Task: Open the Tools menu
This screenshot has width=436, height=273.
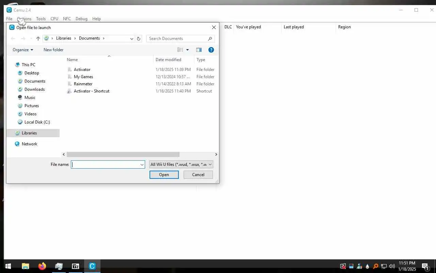Action: [41, 19]
